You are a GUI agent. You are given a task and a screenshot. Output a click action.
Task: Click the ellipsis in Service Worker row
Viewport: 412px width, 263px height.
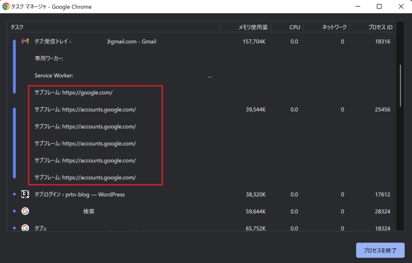tap(210, 76)
